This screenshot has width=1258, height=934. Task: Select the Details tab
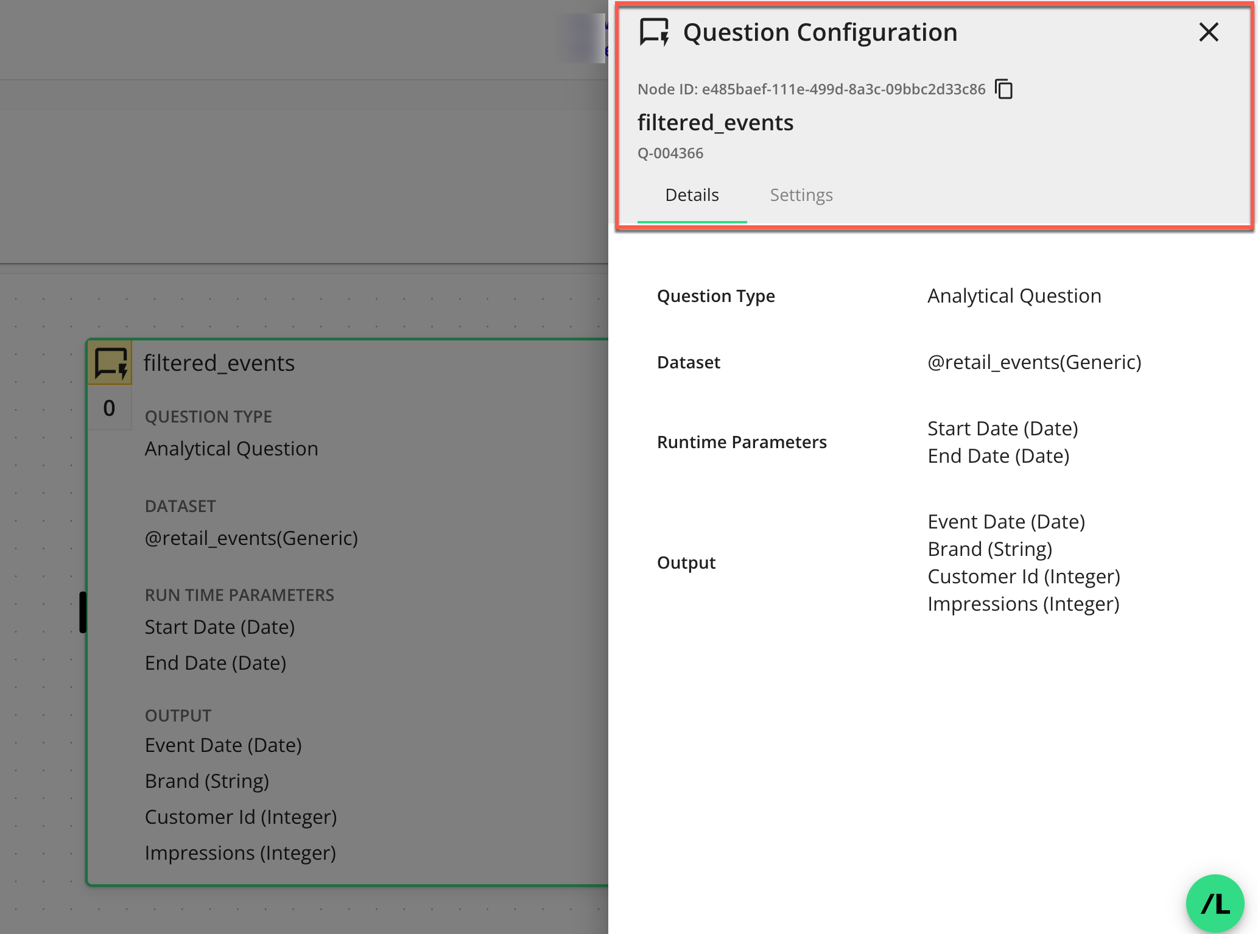click(692, 195)
